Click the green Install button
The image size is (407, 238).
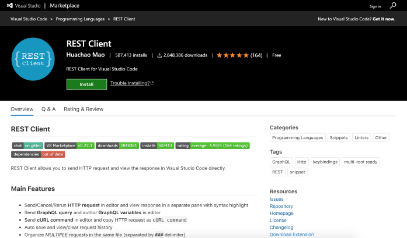86,84
